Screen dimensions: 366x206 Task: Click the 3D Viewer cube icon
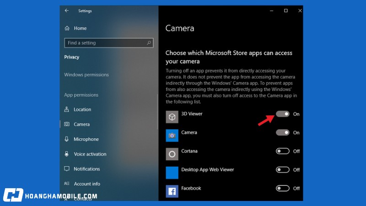pyautogui.click(x=172, y=117)
